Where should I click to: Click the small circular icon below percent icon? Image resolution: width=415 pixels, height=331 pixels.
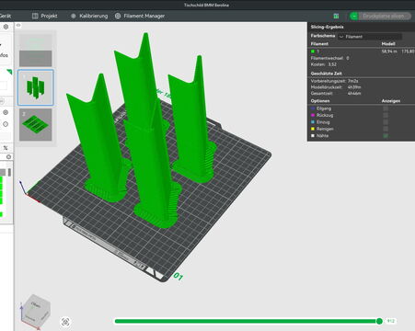click(8, 157)
